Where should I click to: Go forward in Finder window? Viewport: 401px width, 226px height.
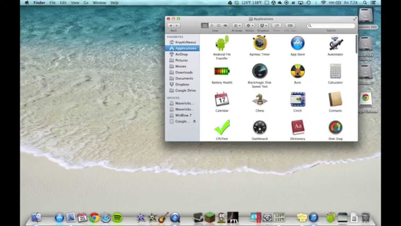[x=177, y=25]
